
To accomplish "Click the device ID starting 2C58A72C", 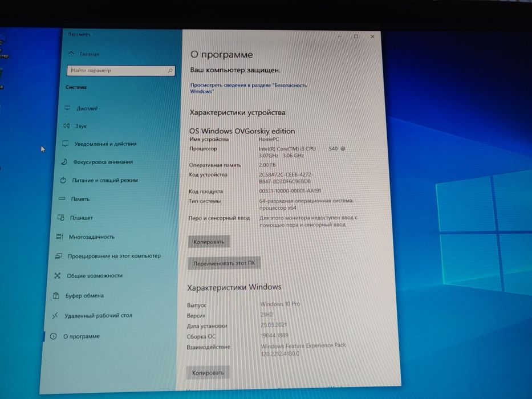I will tap(285, 178).
